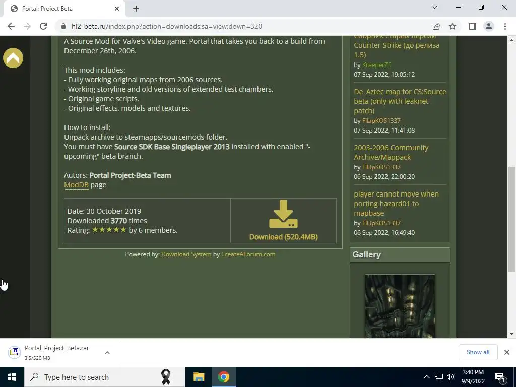The height and width of the screenshot is (387, 516).
Task: Open the CreateAForum.com link
Action: point(248,254)
